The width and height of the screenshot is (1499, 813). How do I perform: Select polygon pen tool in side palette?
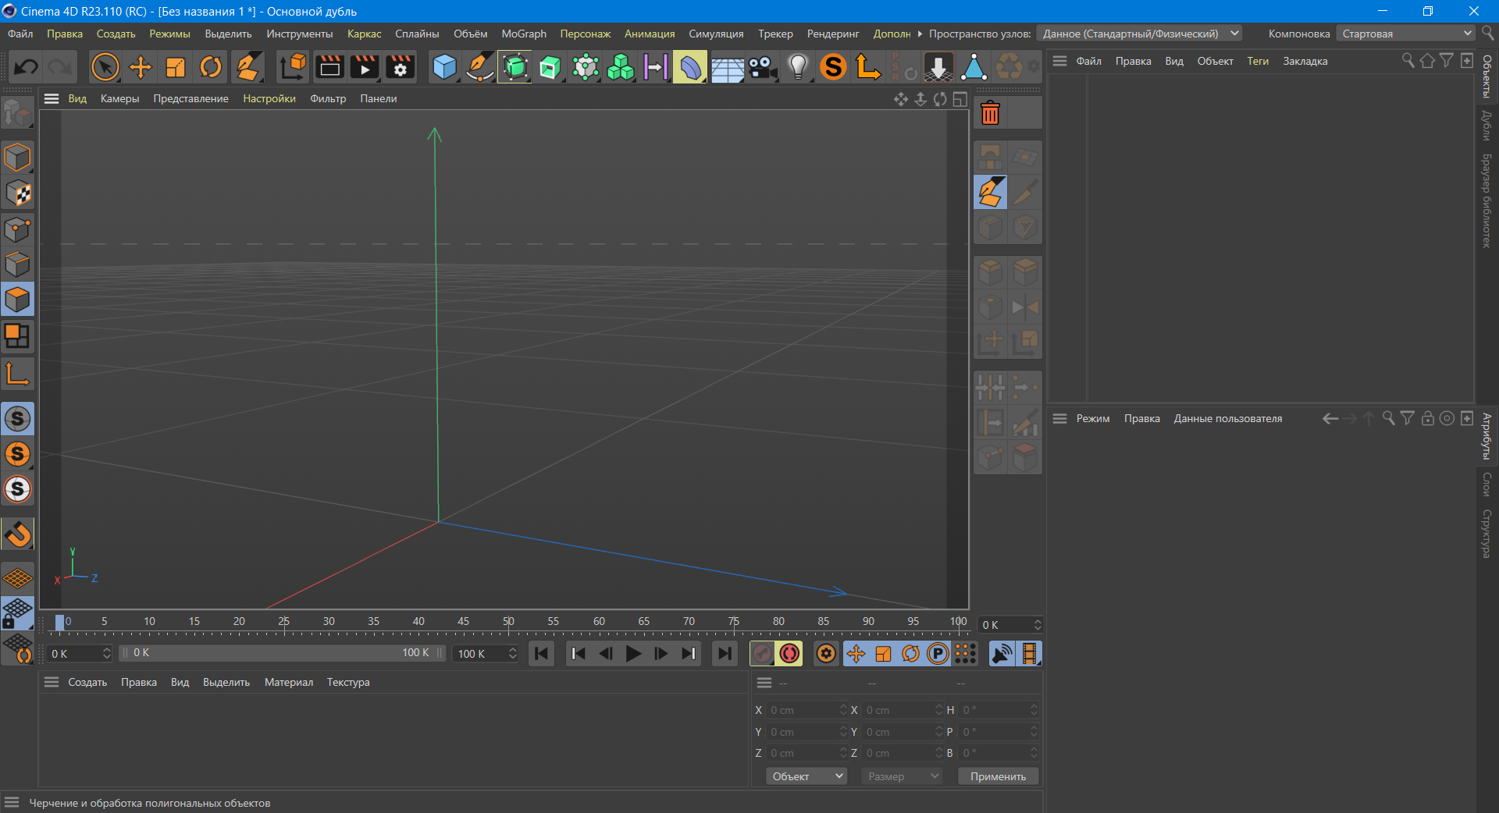click(990, 192)
